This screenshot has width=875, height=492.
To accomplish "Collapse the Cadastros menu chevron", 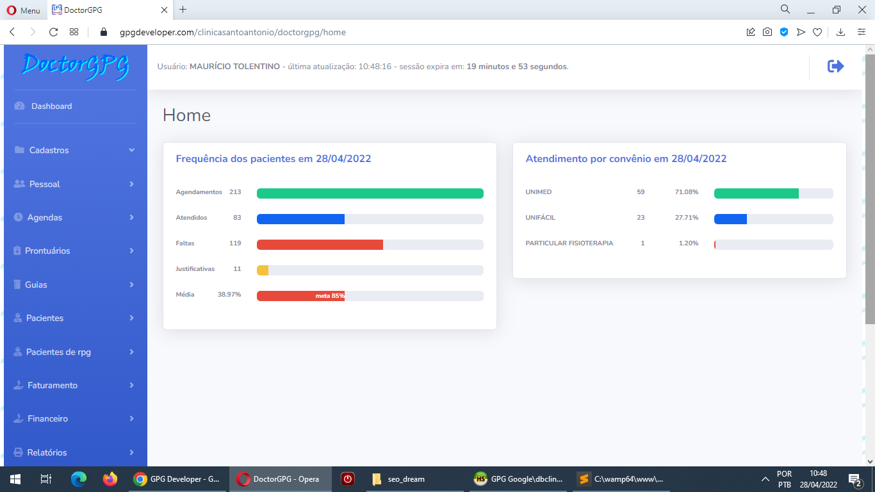I will 131,151.
